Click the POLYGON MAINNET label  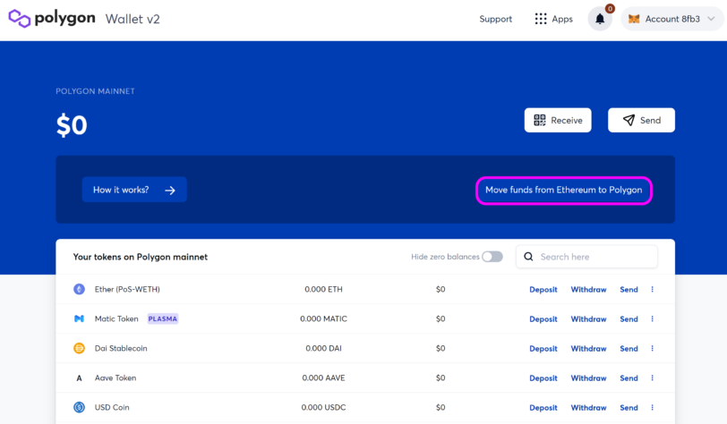(95, 91)
